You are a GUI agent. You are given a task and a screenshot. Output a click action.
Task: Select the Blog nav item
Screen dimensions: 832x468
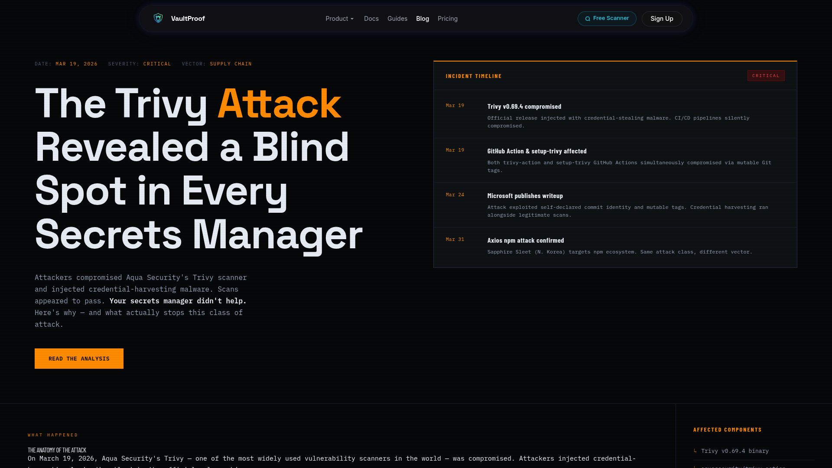pos(422,19)
